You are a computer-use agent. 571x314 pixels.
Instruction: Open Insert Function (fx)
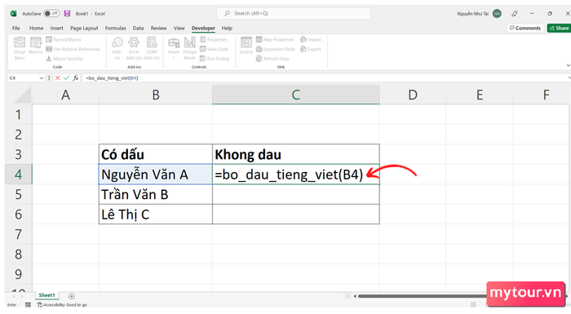coord(75,78)
